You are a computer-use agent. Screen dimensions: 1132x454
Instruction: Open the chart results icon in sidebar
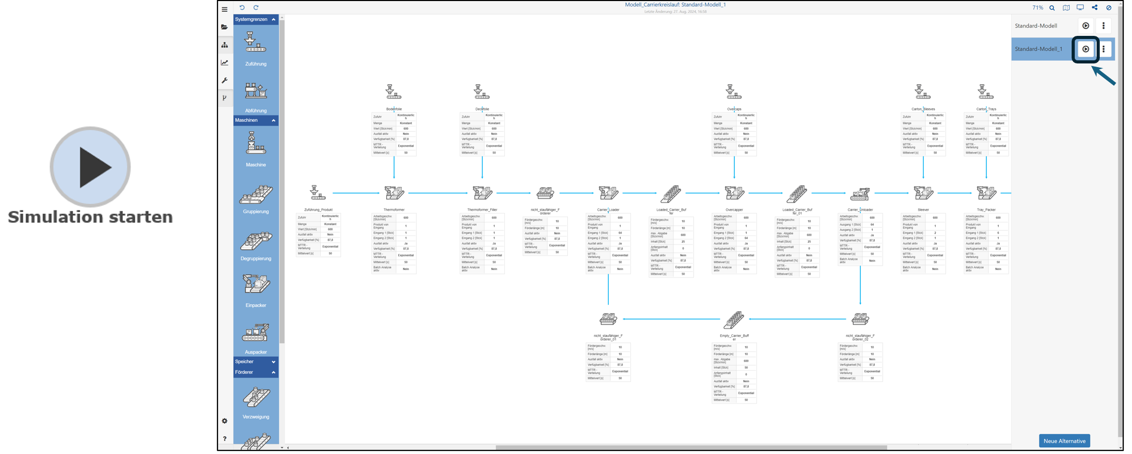click(225, 63)
